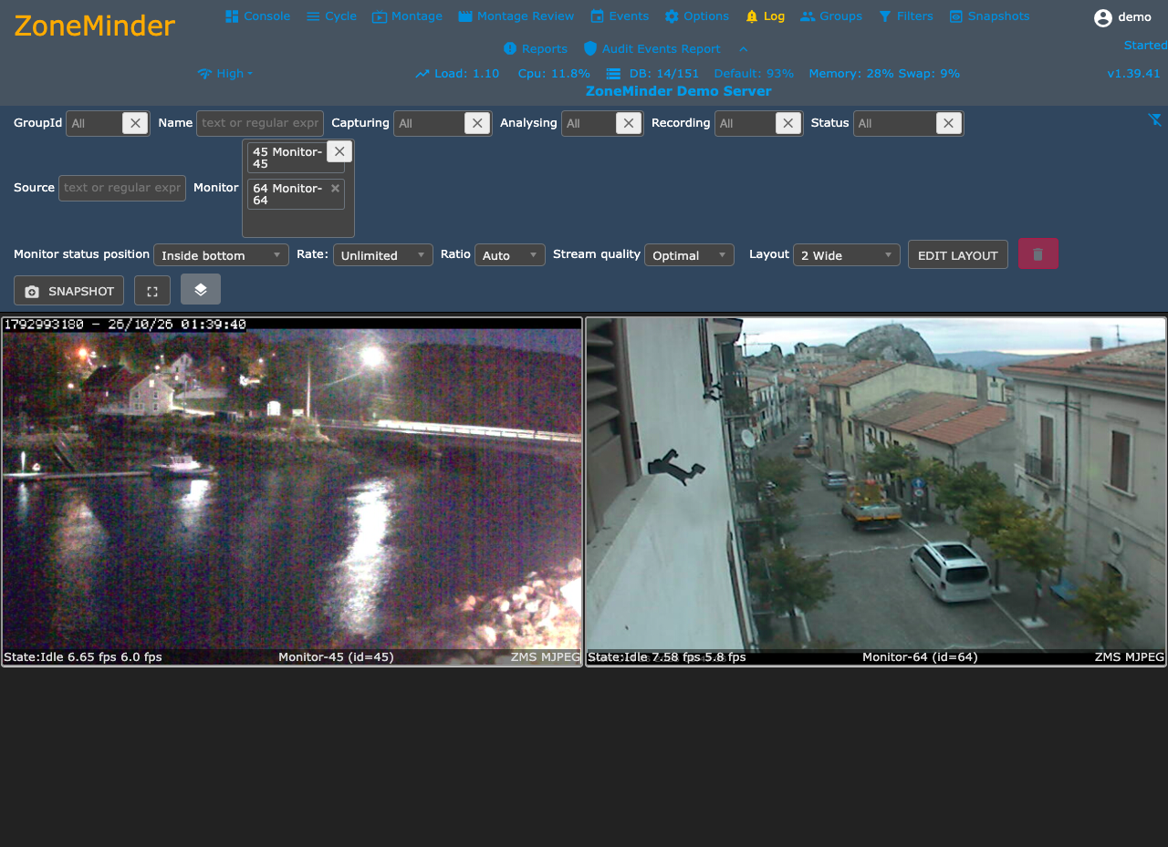
Task: Go to Montage Review
Action: pos(516,15)
